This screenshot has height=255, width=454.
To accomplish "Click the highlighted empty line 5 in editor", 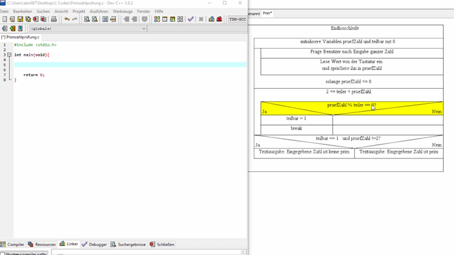I will pos(122,65).
